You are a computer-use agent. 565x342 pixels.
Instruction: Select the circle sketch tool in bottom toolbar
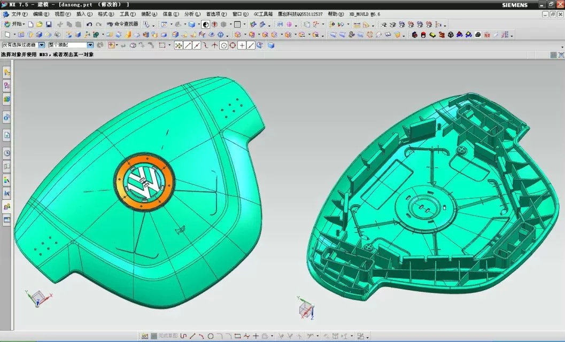211,336
